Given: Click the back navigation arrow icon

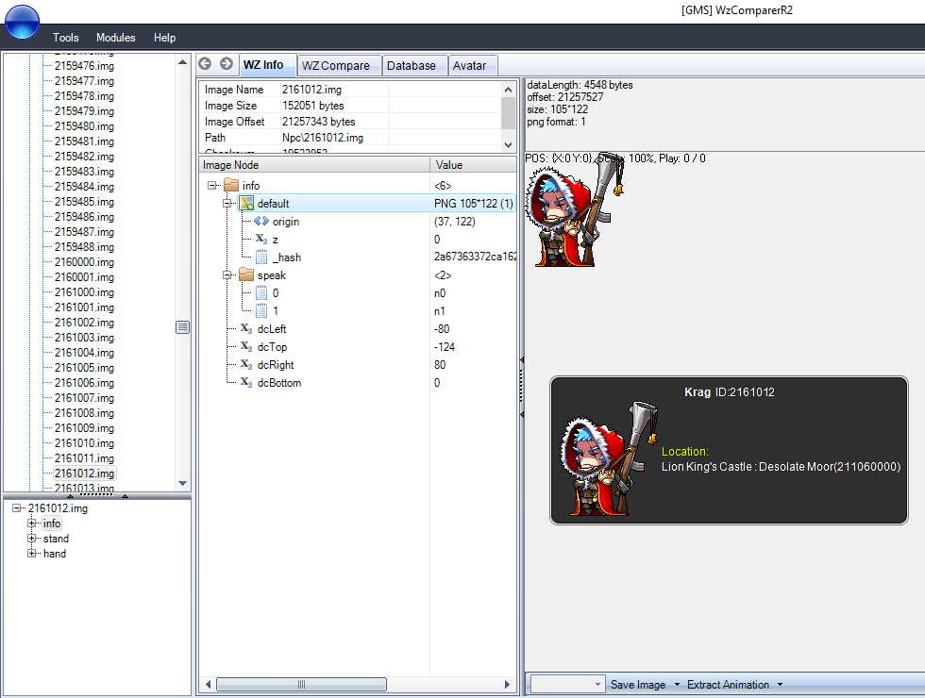Looking at the screenshot, I should coord(205,64).
